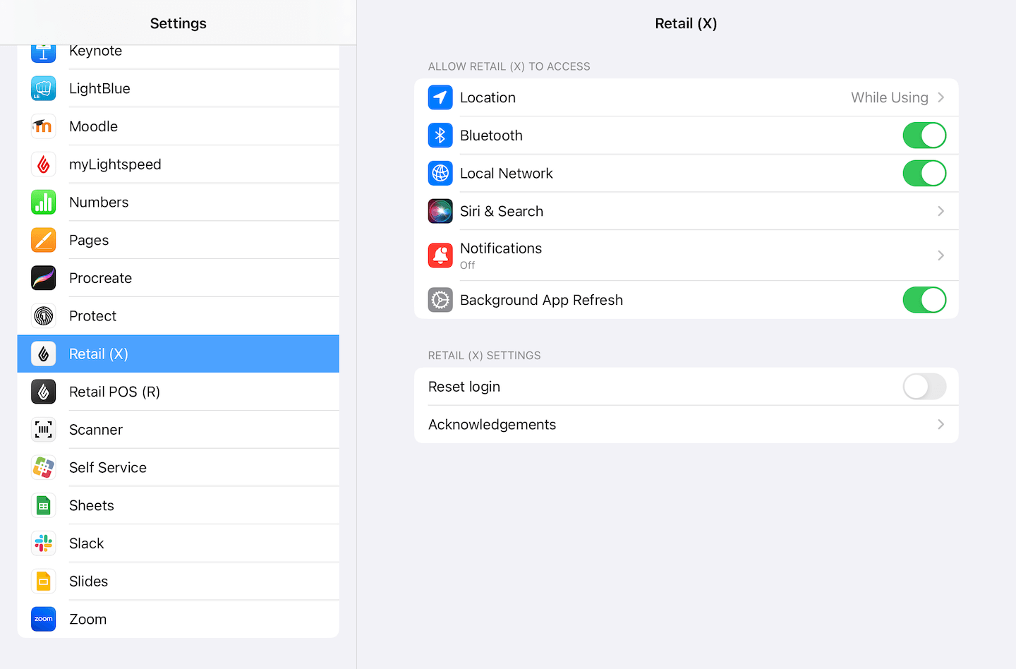The image size is (1016, 669).
Task: Select the Self Service label
Action: (108, 468)
